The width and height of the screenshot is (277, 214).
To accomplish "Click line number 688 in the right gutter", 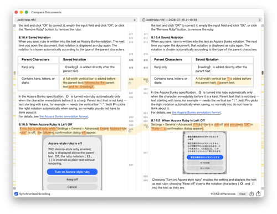I will [x=146, y=176].
